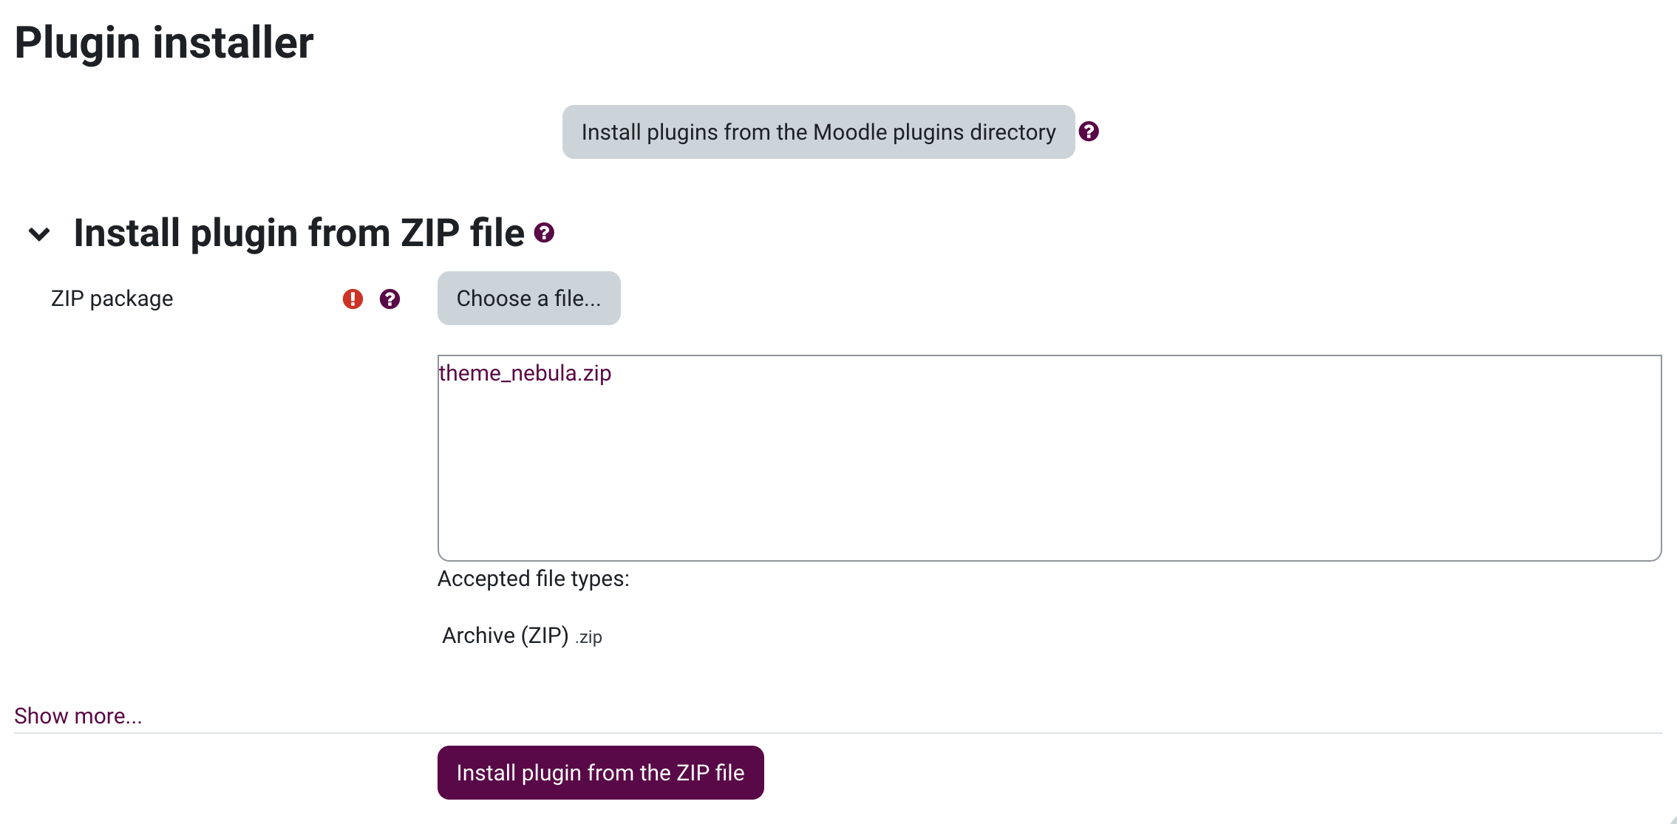This screenshot has height=824, width=1677.
Task: Click the horizontal divider under Show more
Action: pyautogui.click(x=838, y=733)
